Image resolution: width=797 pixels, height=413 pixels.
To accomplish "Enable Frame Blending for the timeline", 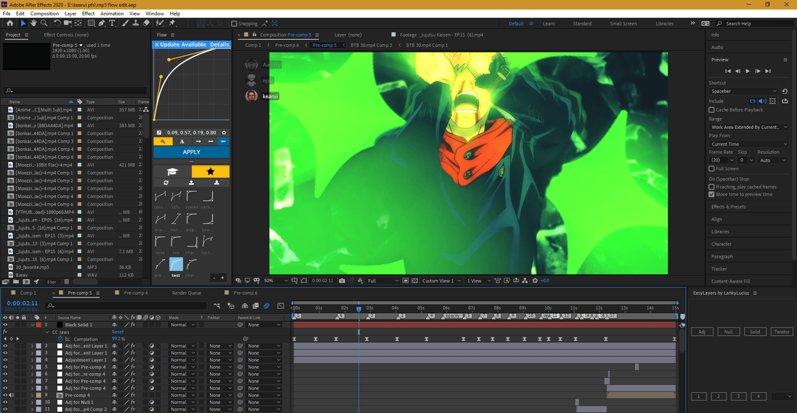I will (x=256, y=306).
